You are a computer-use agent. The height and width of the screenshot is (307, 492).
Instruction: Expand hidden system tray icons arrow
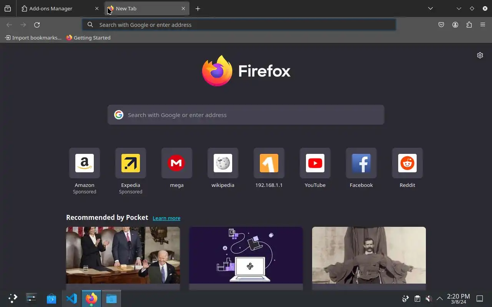pos(440,298)
